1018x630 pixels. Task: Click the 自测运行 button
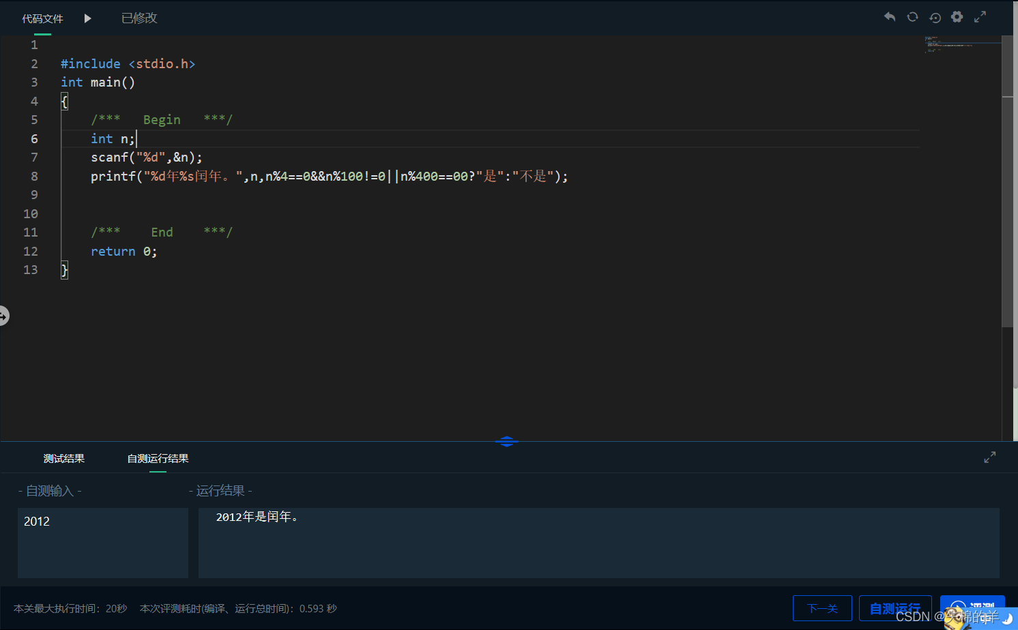[x=895, y=608]
